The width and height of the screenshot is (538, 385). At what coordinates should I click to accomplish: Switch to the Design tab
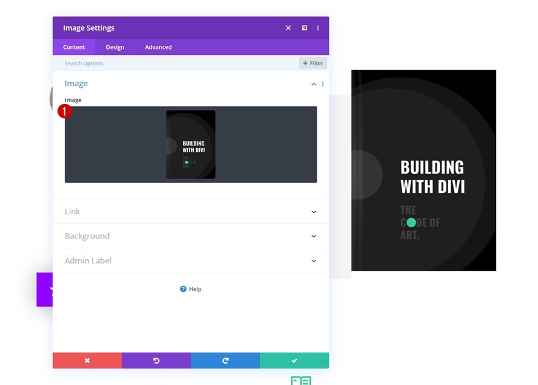tap(115, 47)
